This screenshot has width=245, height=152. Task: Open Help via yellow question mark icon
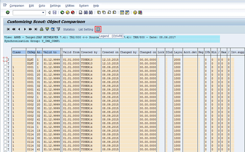pyautogui.click(x=135, y=13)
